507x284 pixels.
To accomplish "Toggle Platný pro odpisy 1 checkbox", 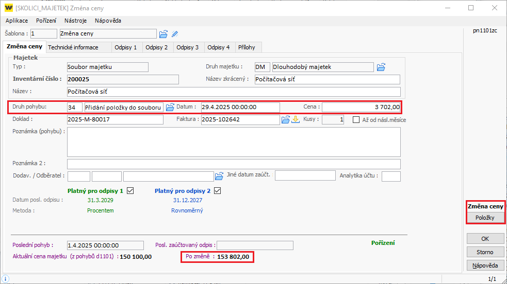I will click(130, 191).
